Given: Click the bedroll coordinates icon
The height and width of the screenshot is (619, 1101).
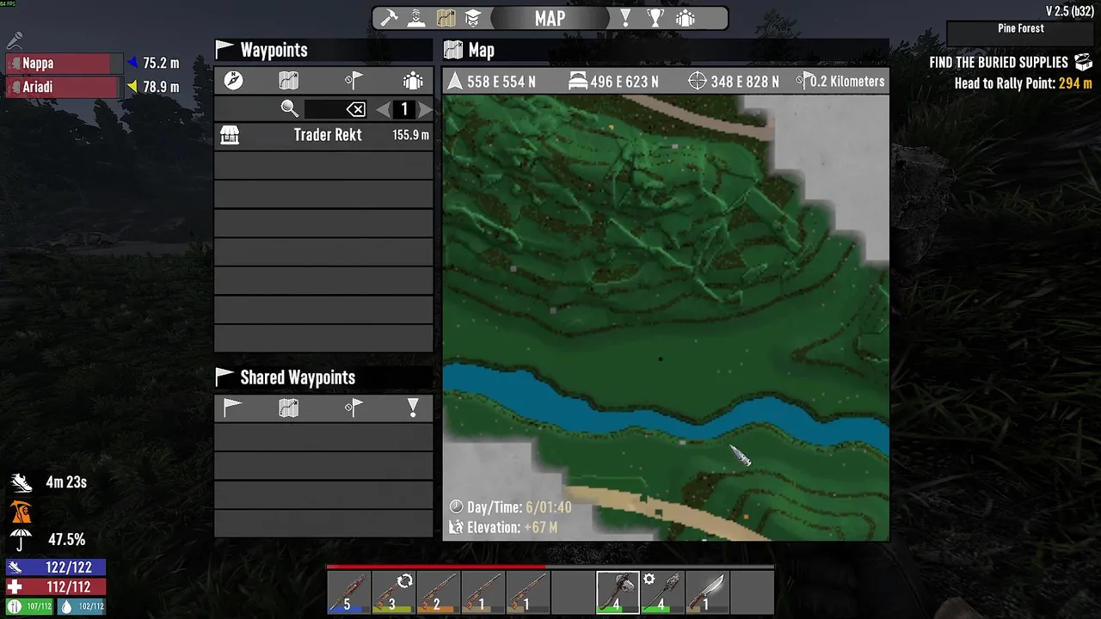Looking at the screenshot, I should pyautogui.click(x=579, y=81).
